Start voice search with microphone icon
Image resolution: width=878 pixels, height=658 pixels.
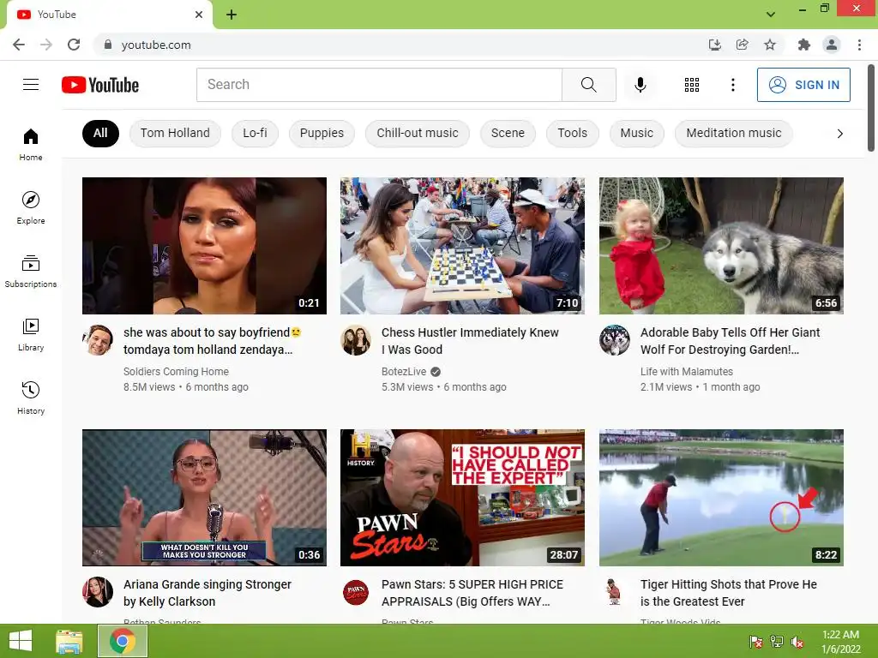640,85
